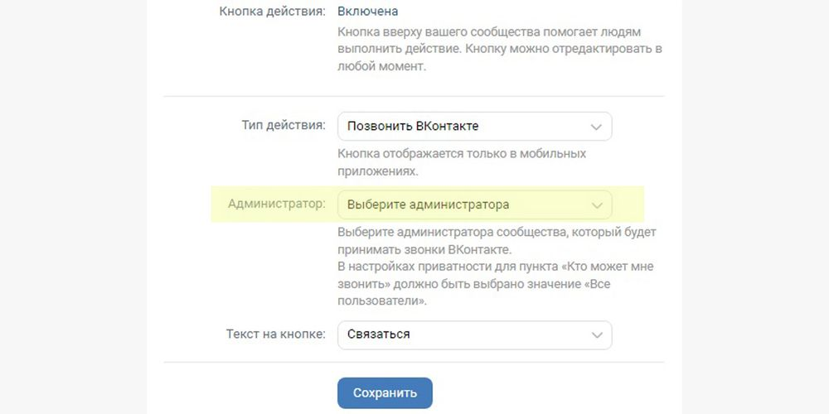Click the chevron arrow in Администратор dropdown
Image resolution: width=829 pixels, height=414 pixels.
point(596,205)
